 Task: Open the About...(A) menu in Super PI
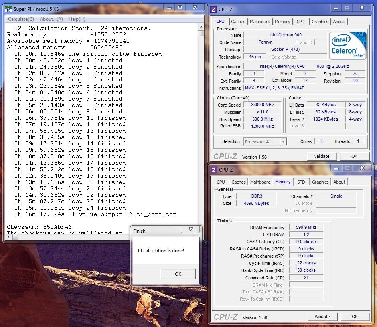coord(51,19)
